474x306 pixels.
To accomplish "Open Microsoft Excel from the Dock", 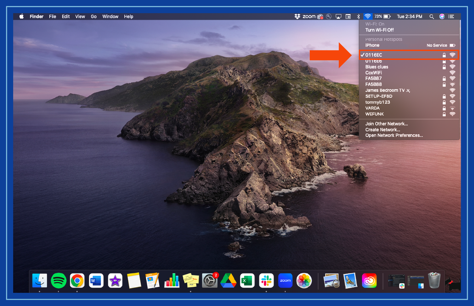I will coord(247,280).
